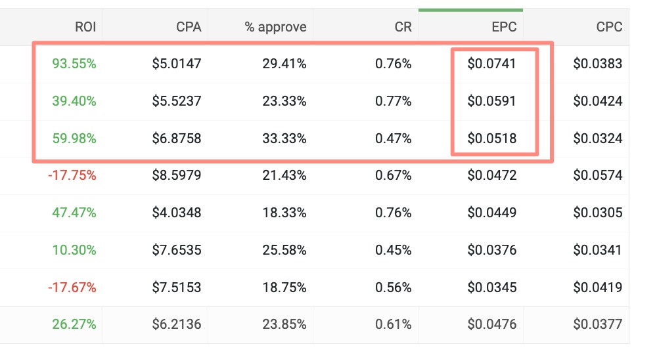Click the % approve column header
The height and width of the screenshot is (361, 657).
tap(275, 28)
